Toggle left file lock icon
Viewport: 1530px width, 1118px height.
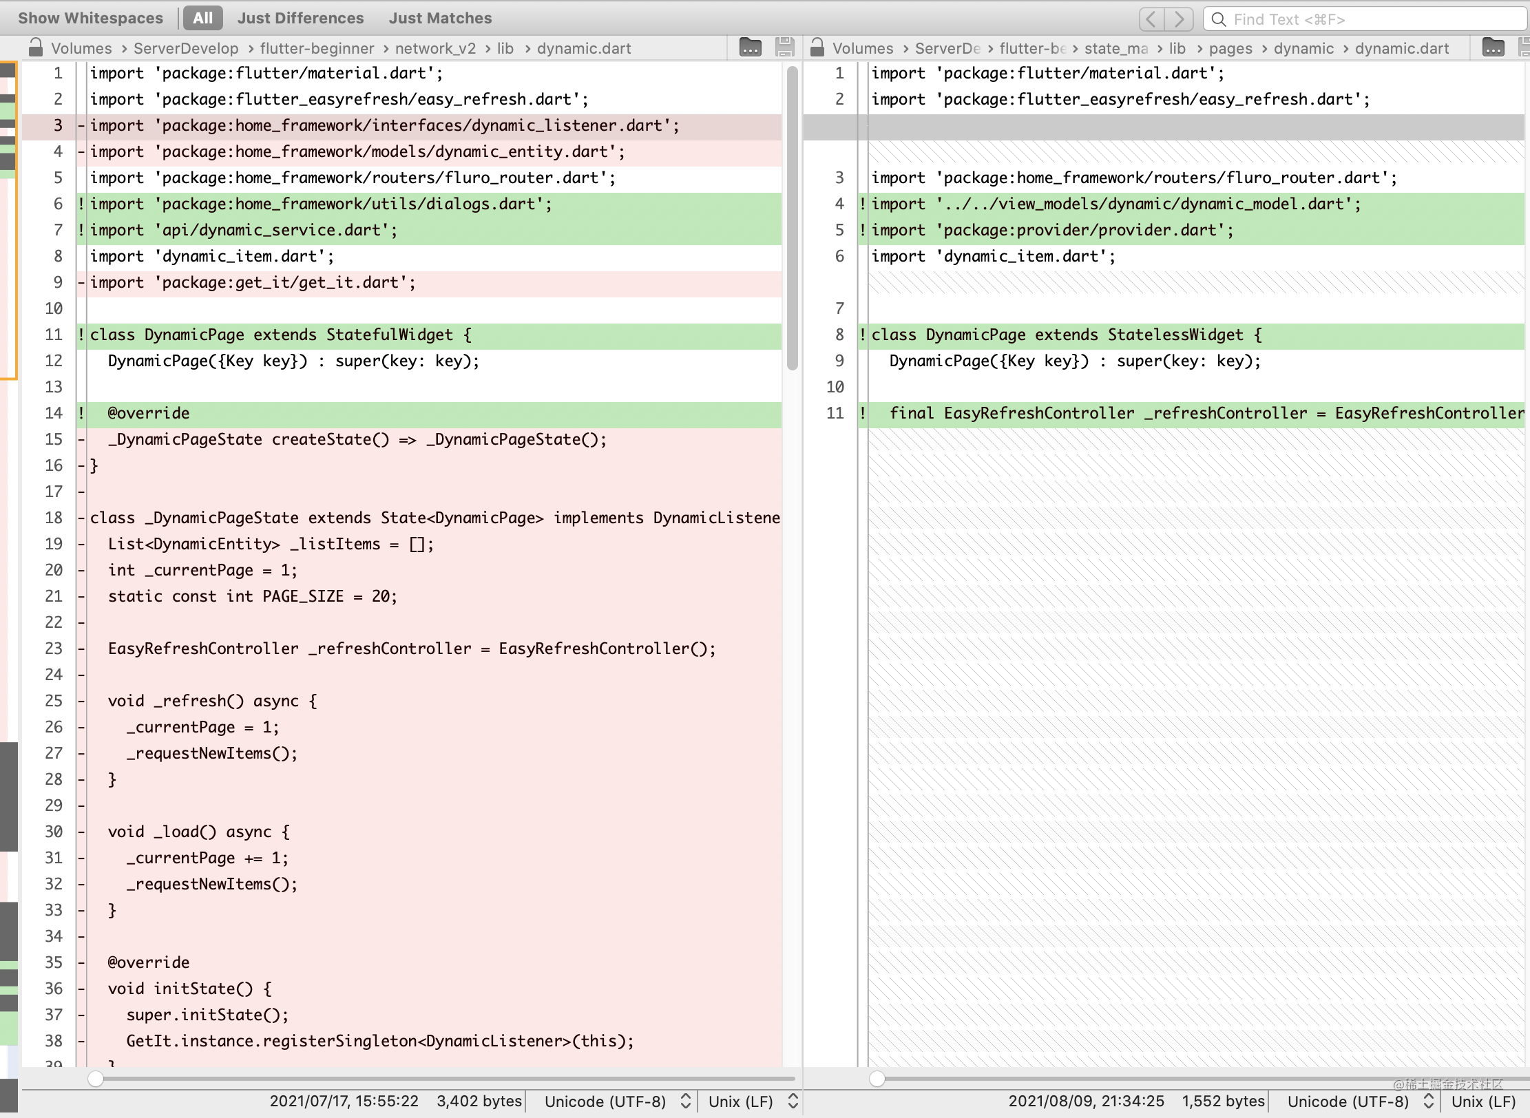(x=35, y=48)
